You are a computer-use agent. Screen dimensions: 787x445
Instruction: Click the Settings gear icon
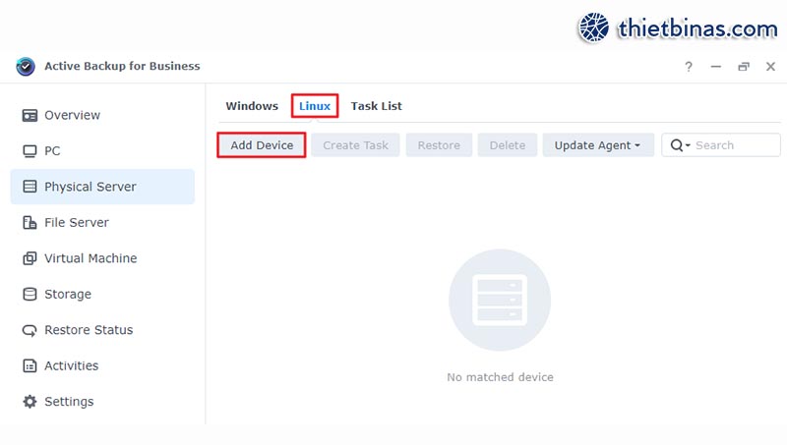tap(30, 402)
